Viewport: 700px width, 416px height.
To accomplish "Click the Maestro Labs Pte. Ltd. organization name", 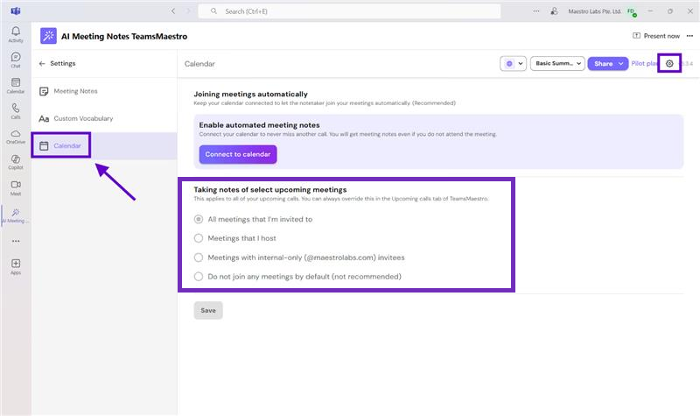I will point(594,11).
